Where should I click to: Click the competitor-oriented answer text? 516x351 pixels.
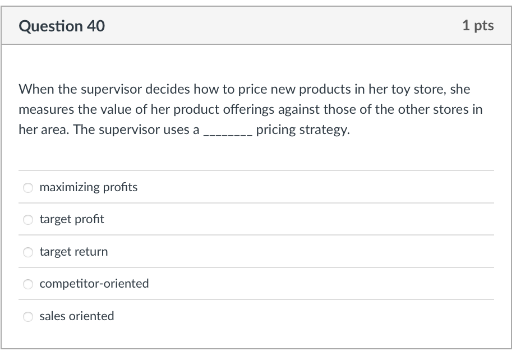[94, 284]
